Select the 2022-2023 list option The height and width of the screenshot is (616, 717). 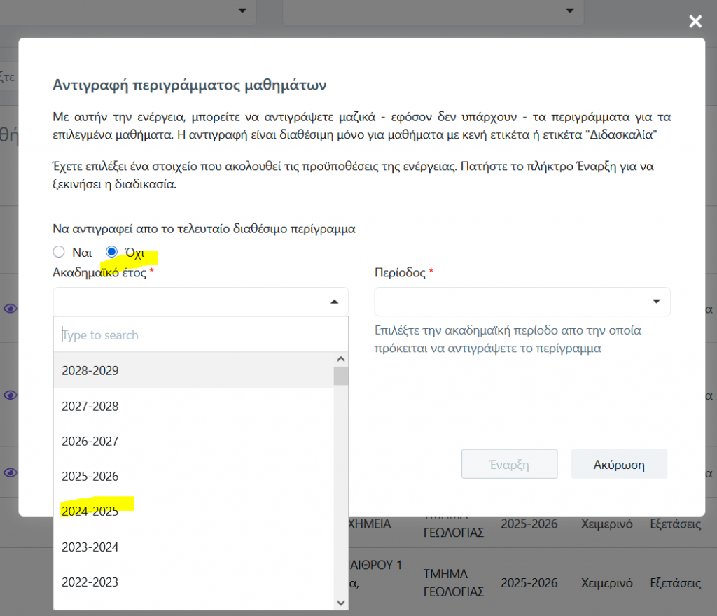[90, 582]
